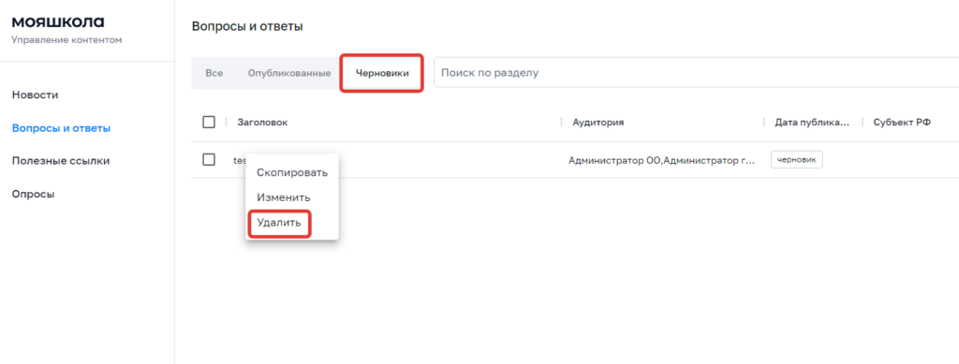Focus the Поиск по разделу search field
This screenshot has width=959, height=364.
[x=696, y=73]
